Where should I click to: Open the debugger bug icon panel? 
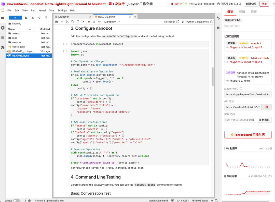click(x=218, y=28)
